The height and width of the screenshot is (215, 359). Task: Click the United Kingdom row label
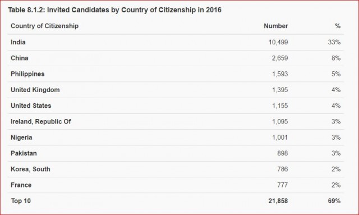35,90
